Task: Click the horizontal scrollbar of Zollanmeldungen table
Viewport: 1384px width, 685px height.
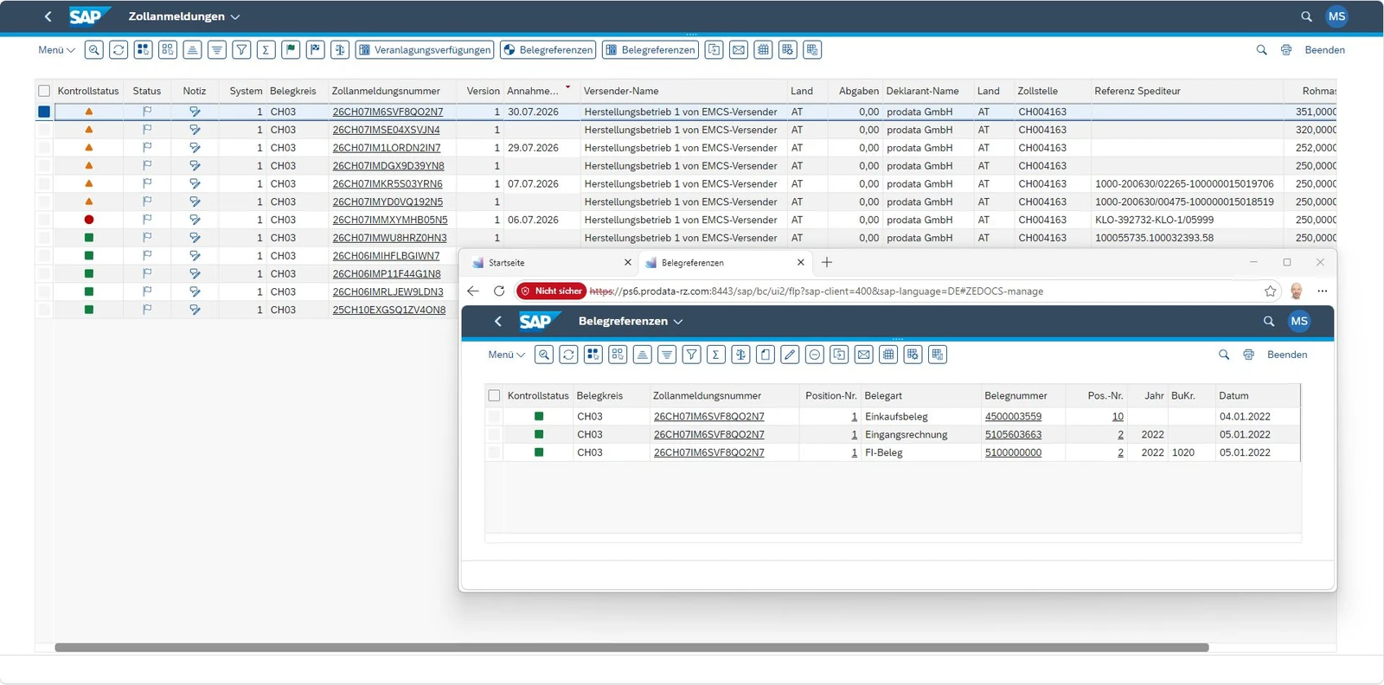Action: (631, 647)
